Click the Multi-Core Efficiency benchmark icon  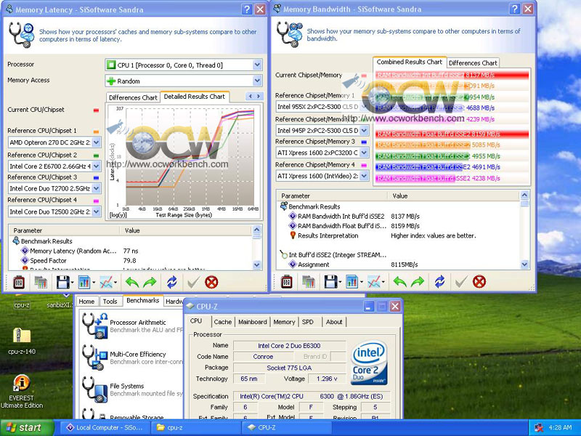95,358
